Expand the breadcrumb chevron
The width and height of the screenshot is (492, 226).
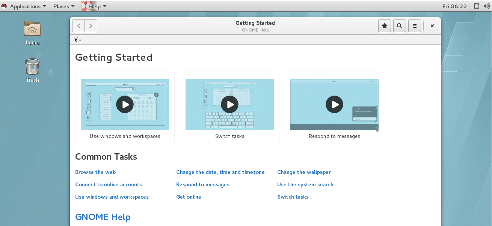pos(80,39)
